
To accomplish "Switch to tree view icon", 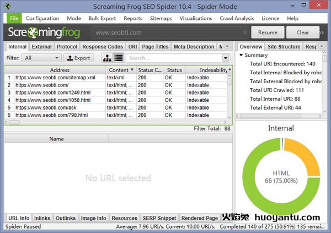I will tap(106, 58).
